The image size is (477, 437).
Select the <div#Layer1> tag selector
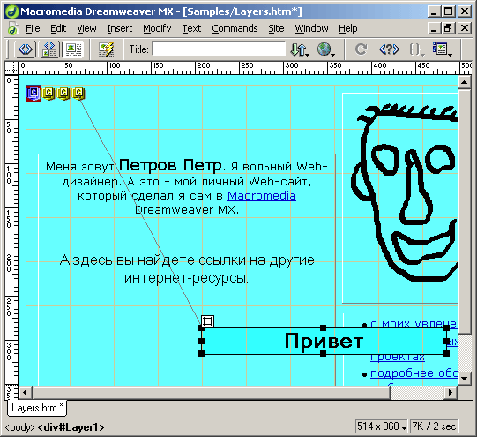pos(71,427)
